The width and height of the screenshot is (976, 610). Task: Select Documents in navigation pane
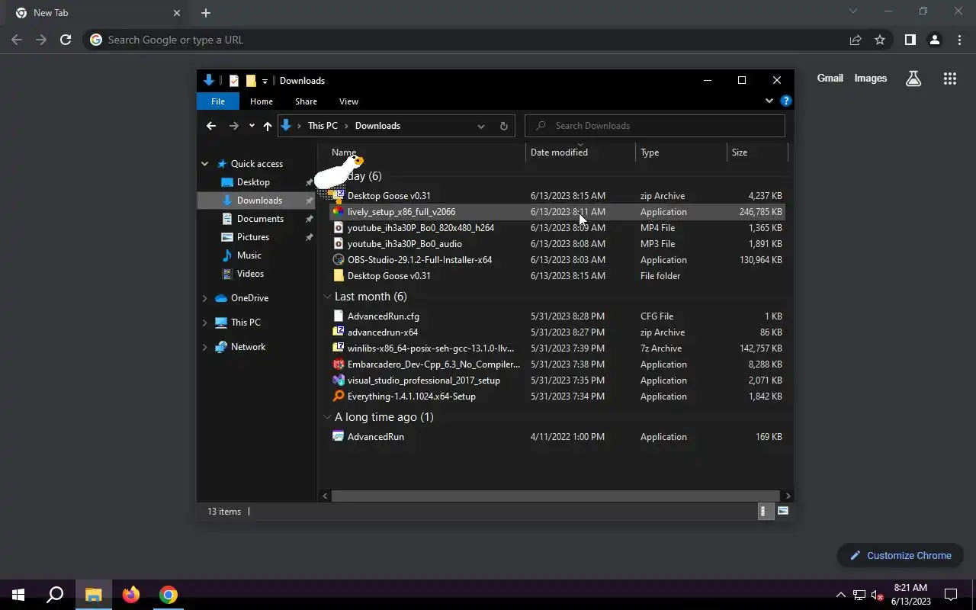[260, 219]
